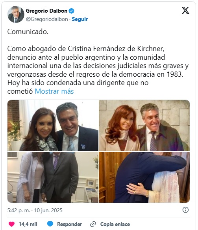Follow the account via Seguir
Image resolution: width=198 pixels, height=230 pixels.
(80, 19)
